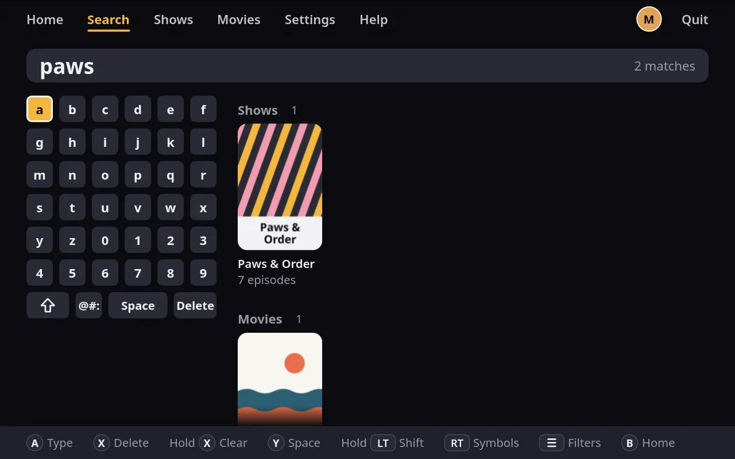Viewport: 735px width, 459px height.
Task: Tap the number 8 key
Action: (171, 273)
